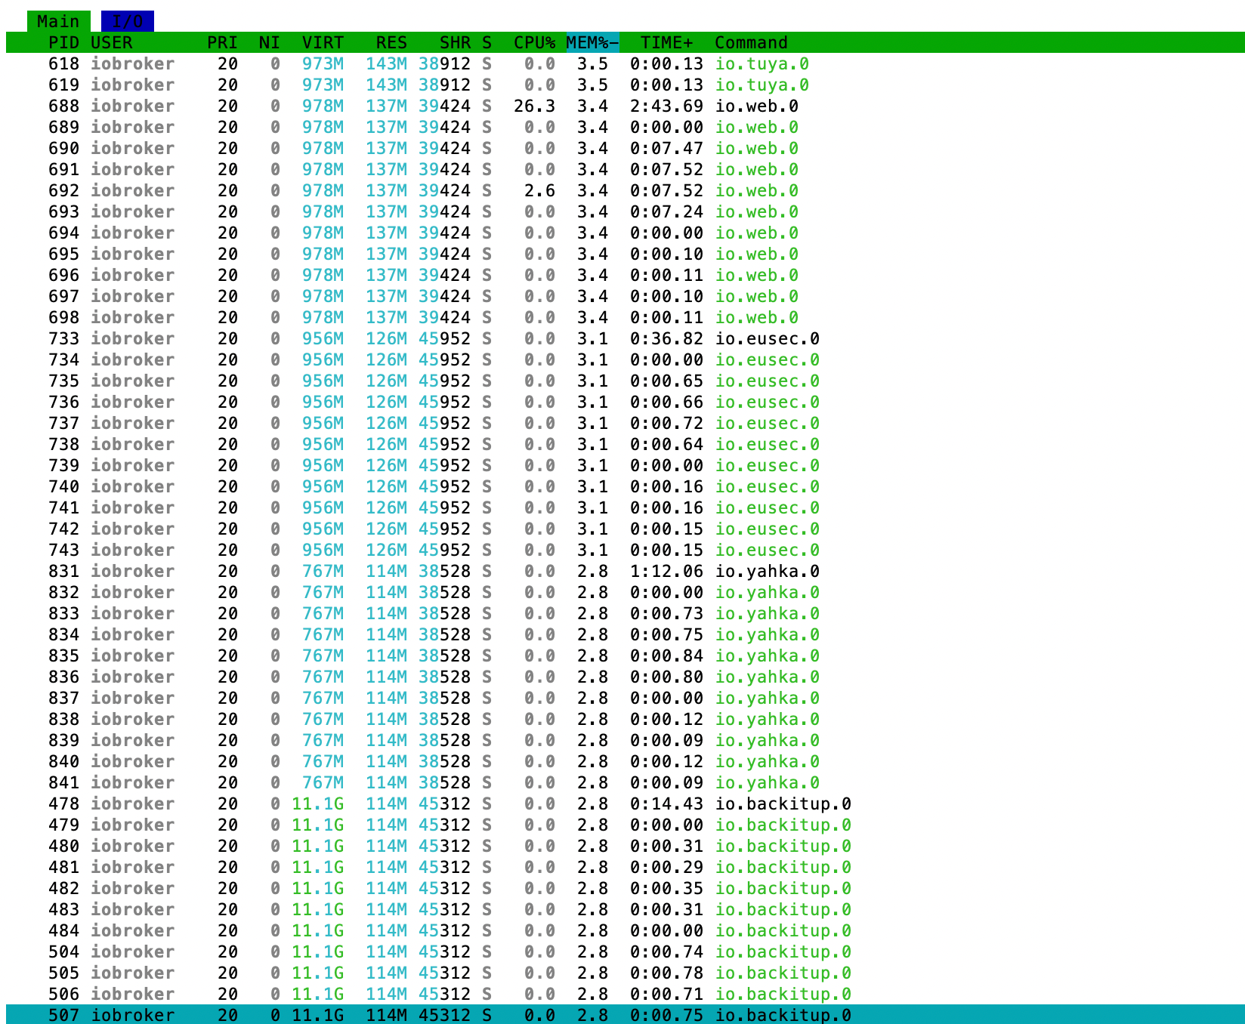Sort by the TIME+ column header
The width and height of the screenshot is (1245, 1024).
(666, 42)
